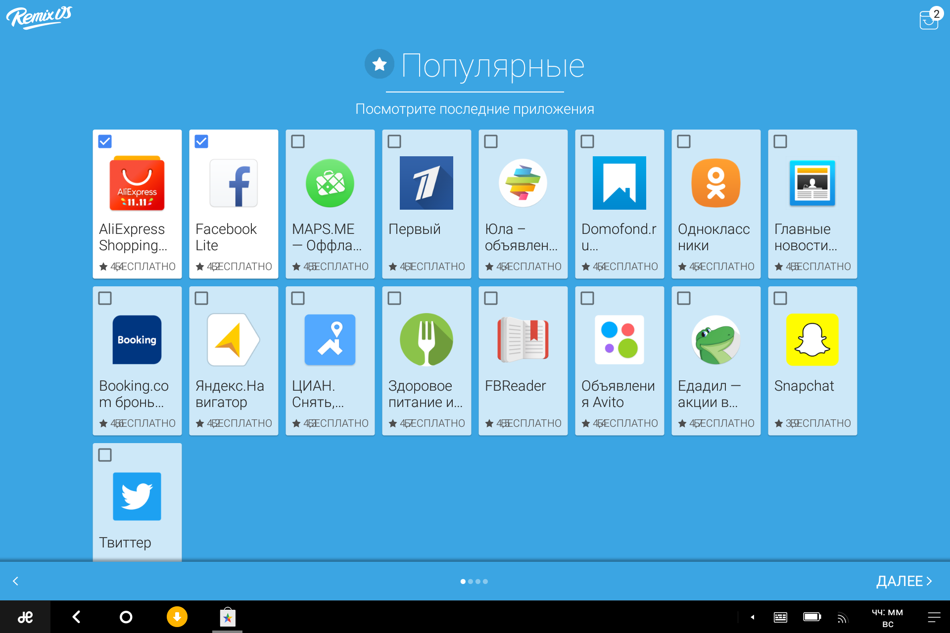This screenshot has height=633, width=950.
Task: Click the Популярные star badge
Action: coord(380,64)
